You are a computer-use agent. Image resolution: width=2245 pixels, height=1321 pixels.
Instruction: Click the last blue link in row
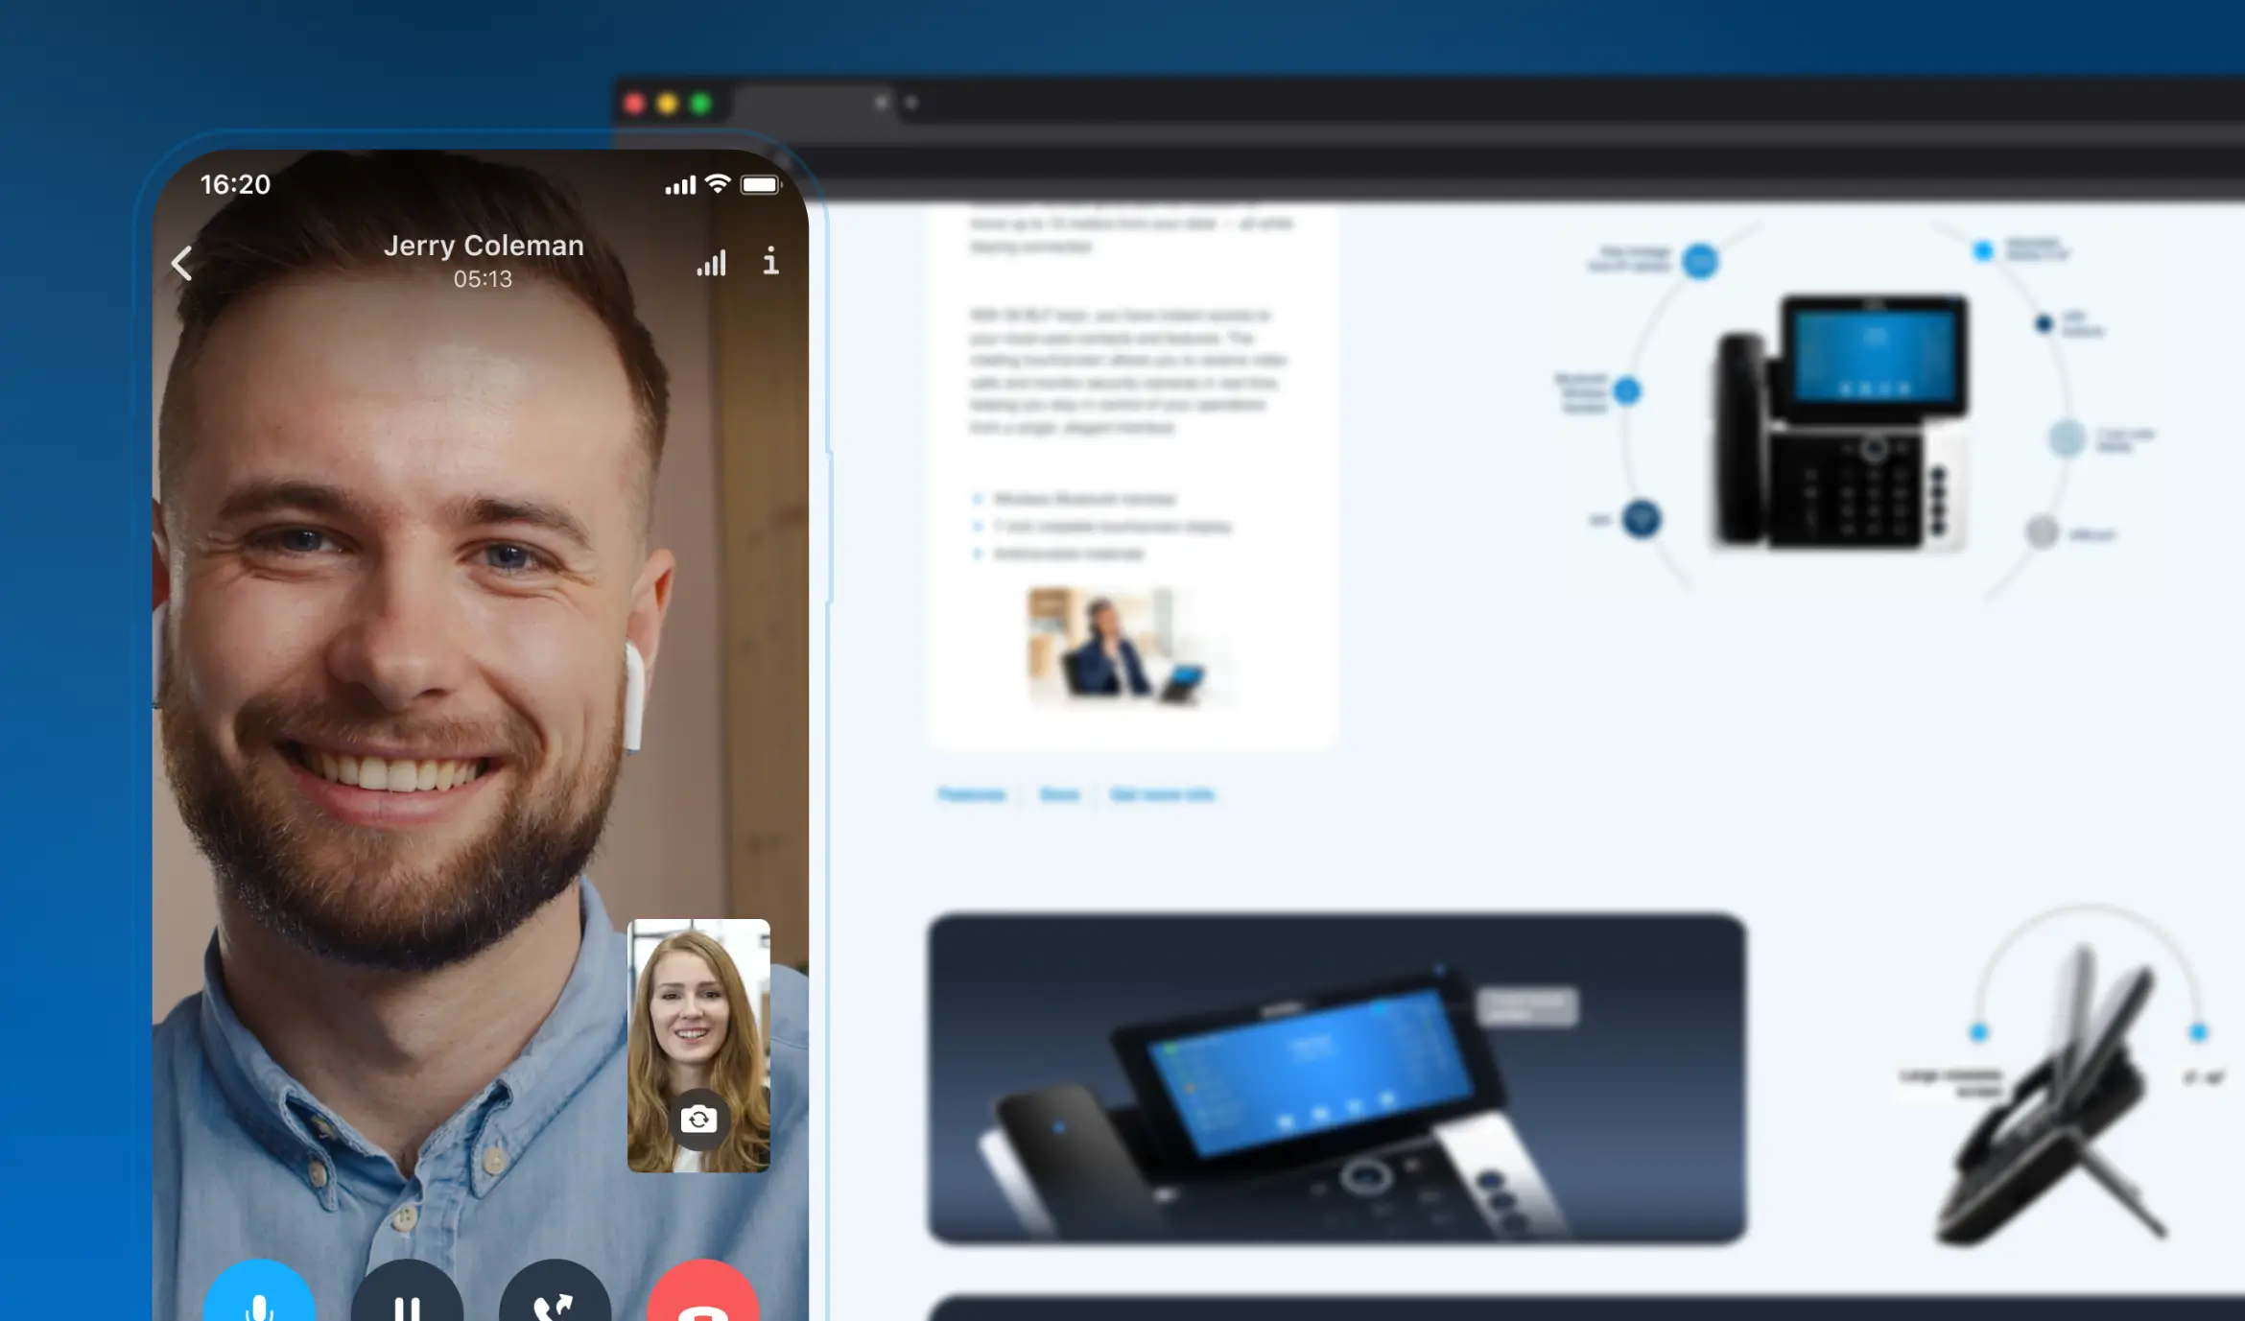tap(1162, 794)
